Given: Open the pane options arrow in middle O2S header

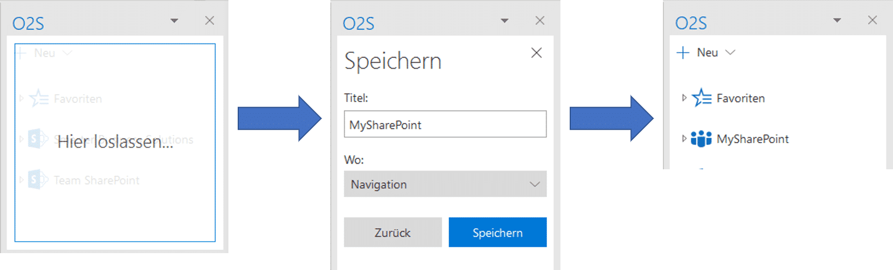Looking at the screenshot, I should point(504,21).
